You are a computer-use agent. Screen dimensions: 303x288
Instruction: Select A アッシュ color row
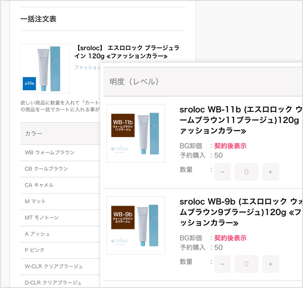38,234
